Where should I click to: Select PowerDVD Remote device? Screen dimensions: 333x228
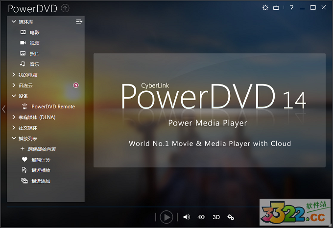coord(53,106)
